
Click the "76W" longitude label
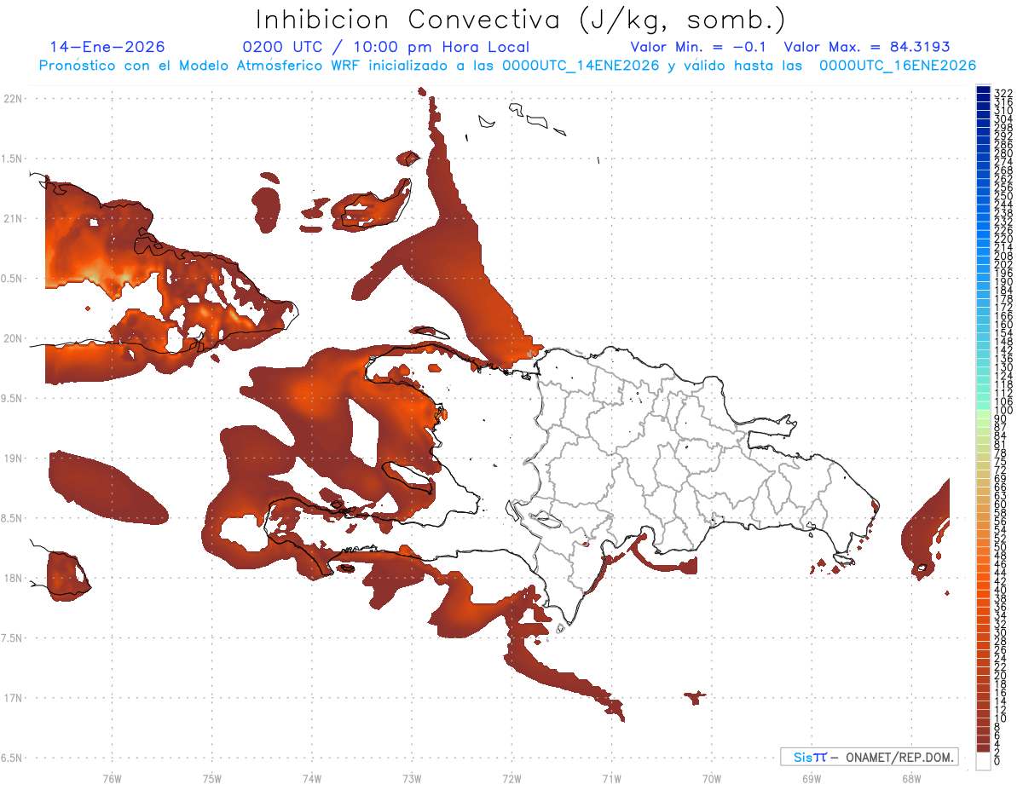(x=112, y=777)
